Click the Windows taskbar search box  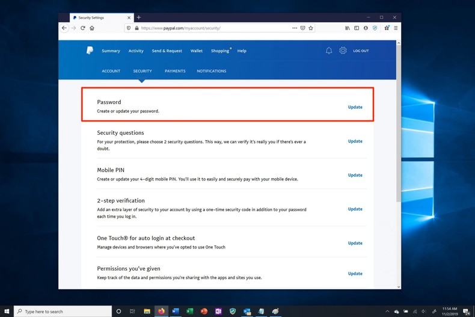pyautogui.click(x=63, y=312)
